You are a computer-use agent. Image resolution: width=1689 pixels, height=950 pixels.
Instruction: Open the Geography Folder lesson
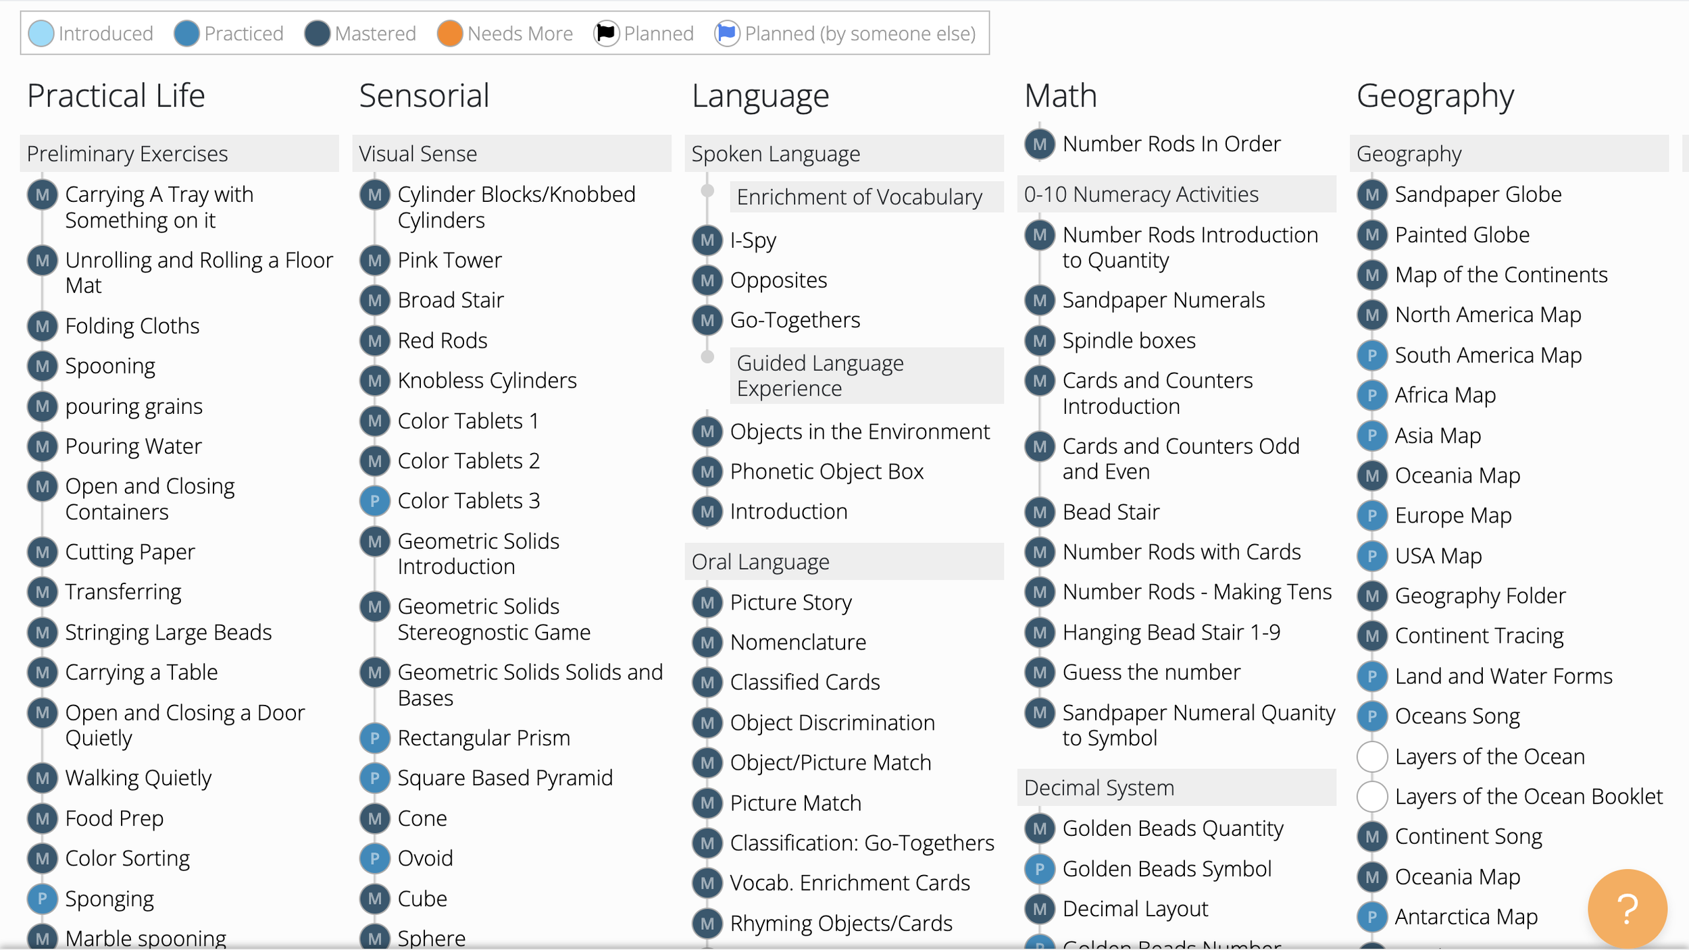click(1480, 596)
